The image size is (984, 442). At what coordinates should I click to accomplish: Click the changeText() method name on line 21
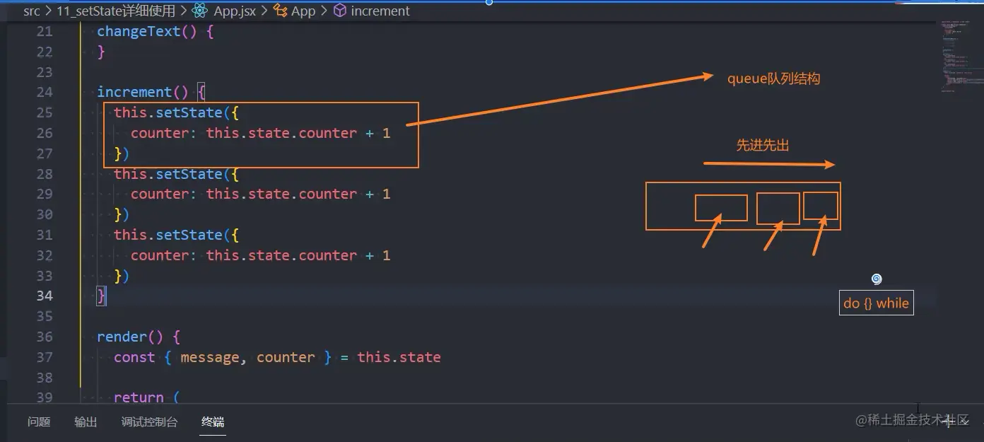tap(147, 31)
